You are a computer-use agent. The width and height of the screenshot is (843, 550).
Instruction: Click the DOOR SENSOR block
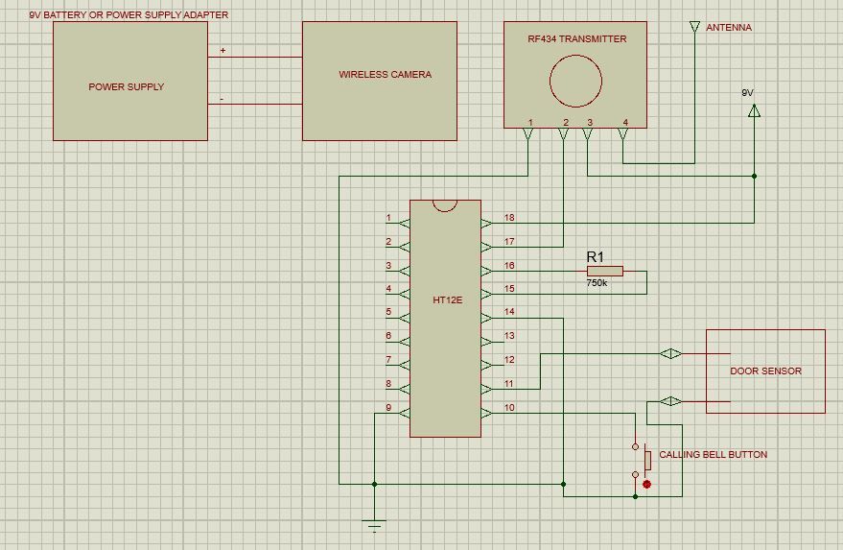pos(765,371)
